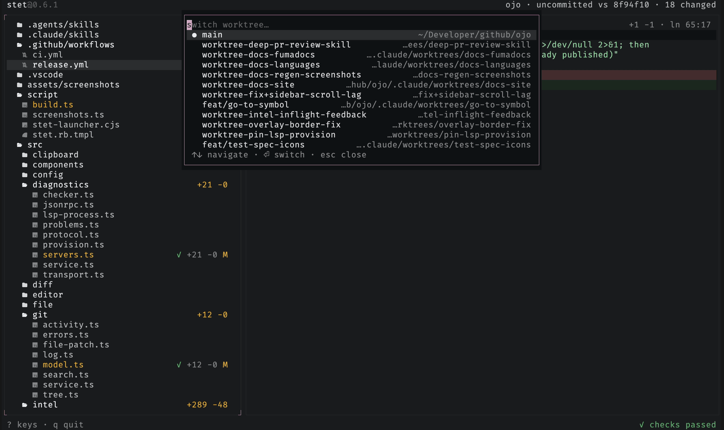Select feat/test-spec-icons worktree
The image size is (724, 430).
(361, 145)
